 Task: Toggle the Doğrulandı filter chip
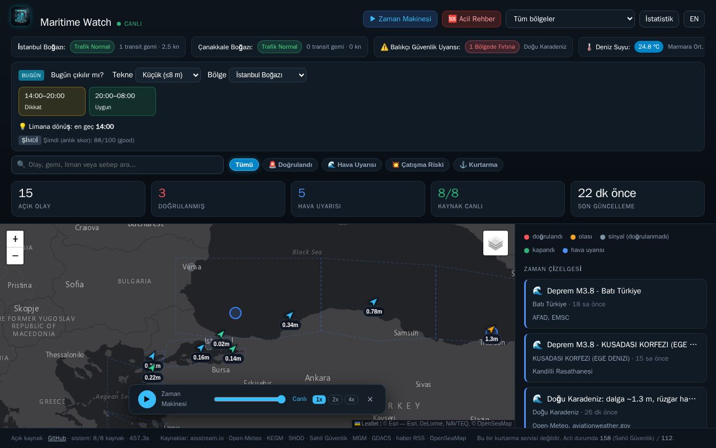pos(290,165)
